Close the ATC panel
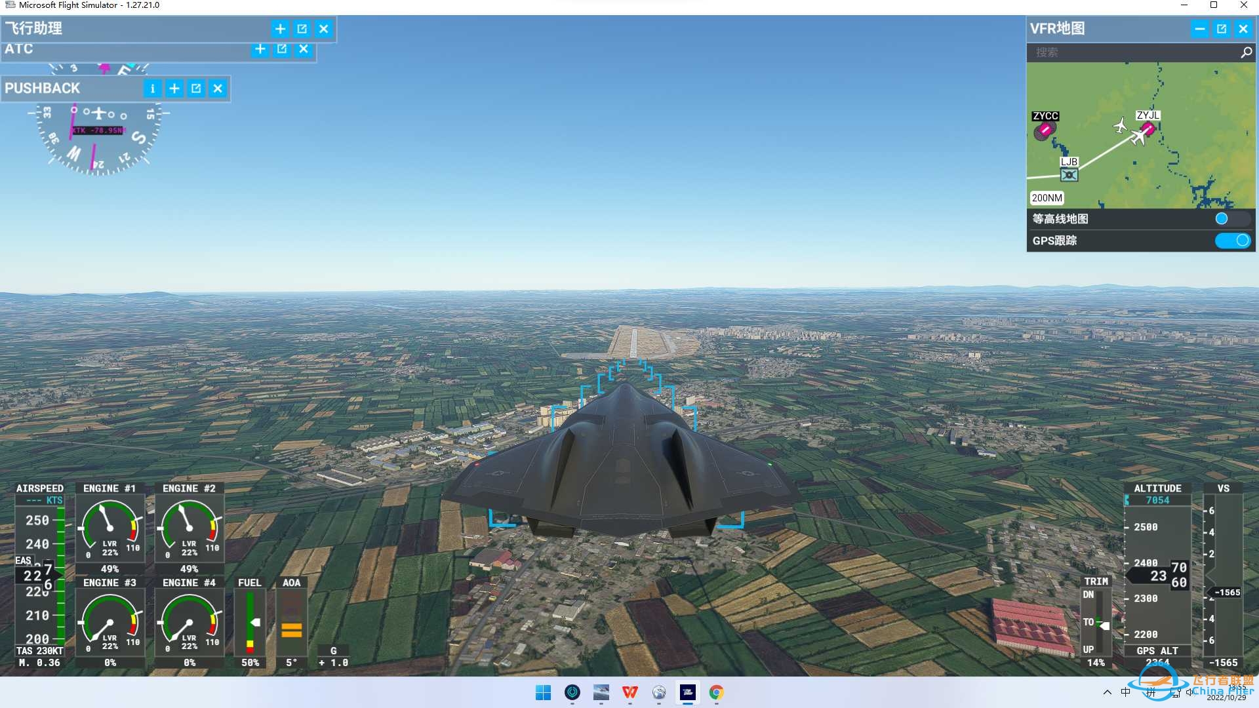 tap(303, 49)
